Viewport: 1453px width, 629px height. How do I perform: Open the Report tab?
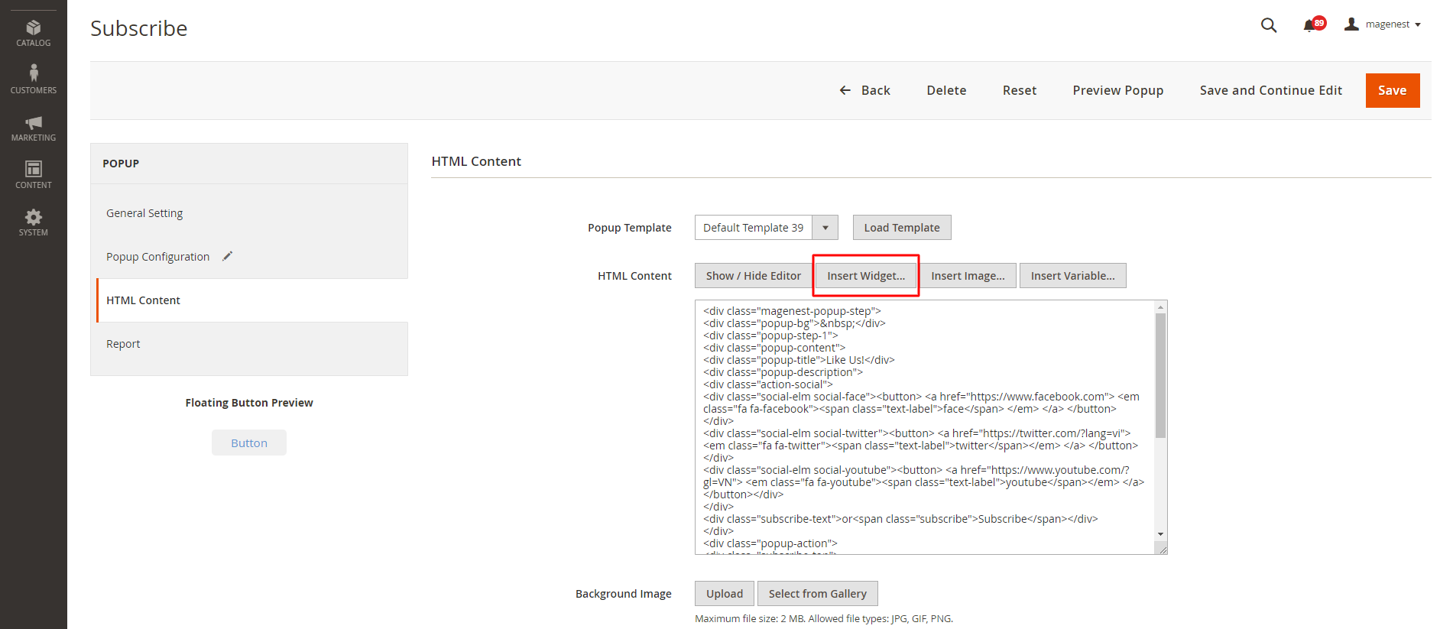click(123, 344)
